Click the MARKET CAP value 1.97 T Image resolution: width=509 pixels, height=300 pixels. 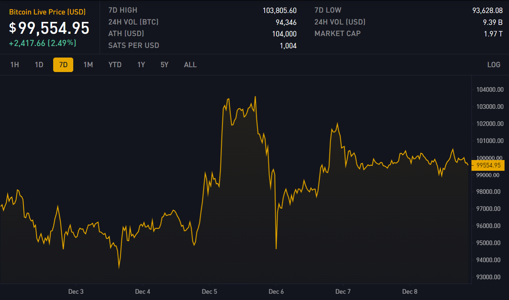click(492, 34)
